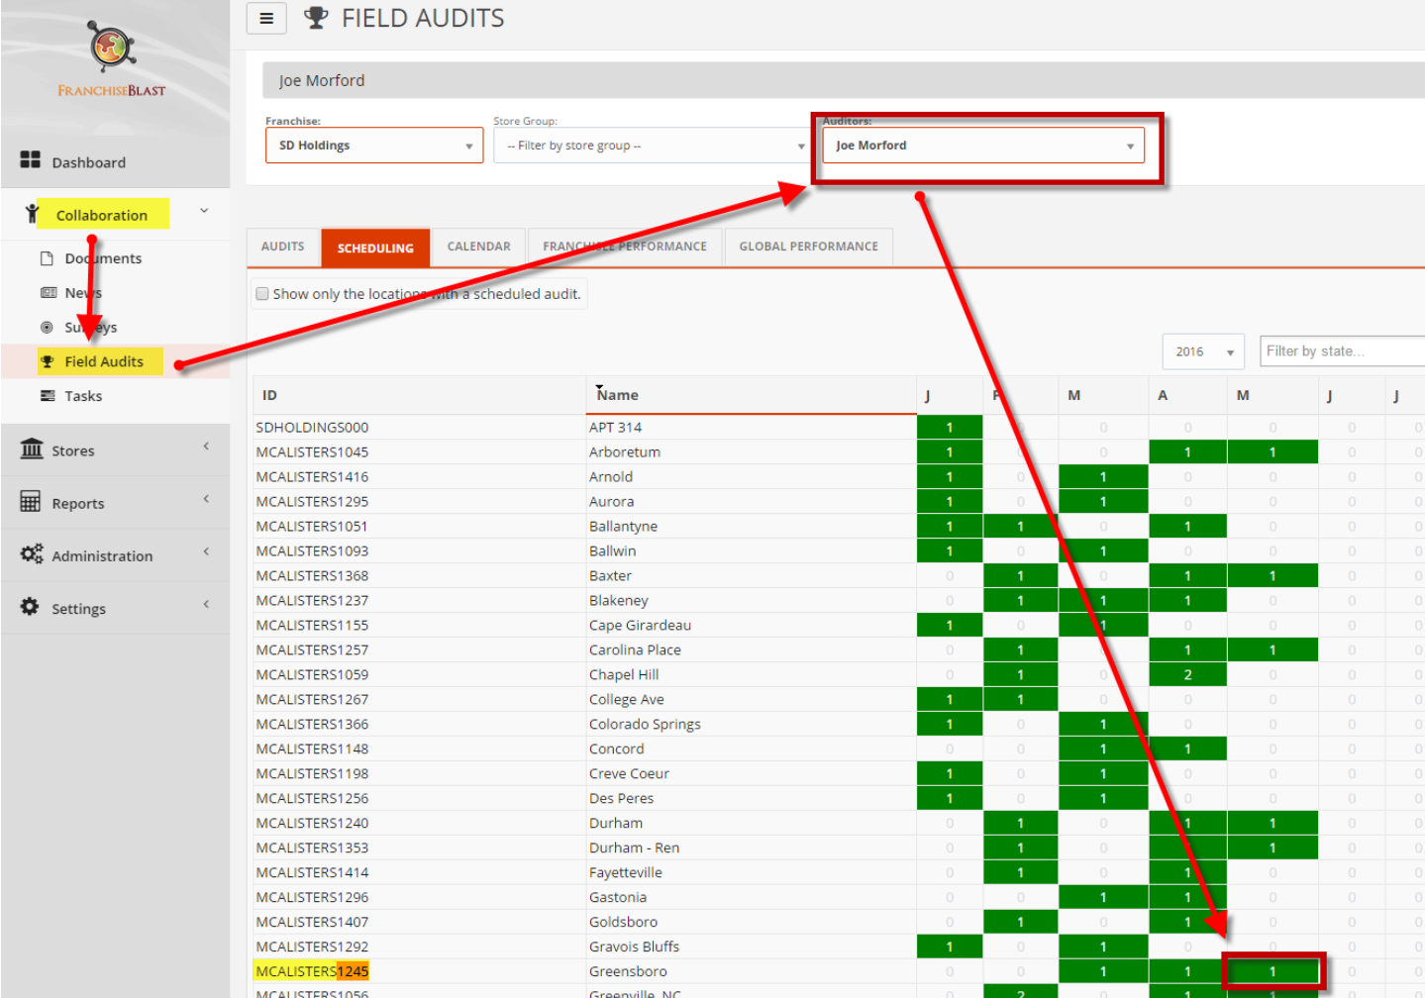Click the name Arboretum
Screen dimensions: 1425x998
[625, 452]
